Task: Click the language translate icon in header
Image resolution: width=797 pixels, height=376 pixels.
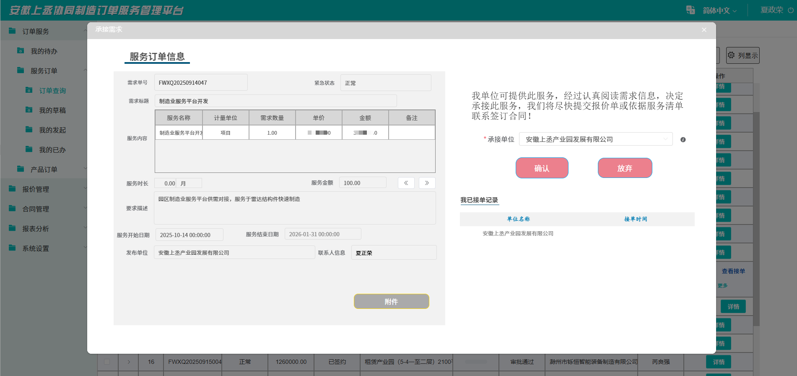Action: (x=690, y=10)
